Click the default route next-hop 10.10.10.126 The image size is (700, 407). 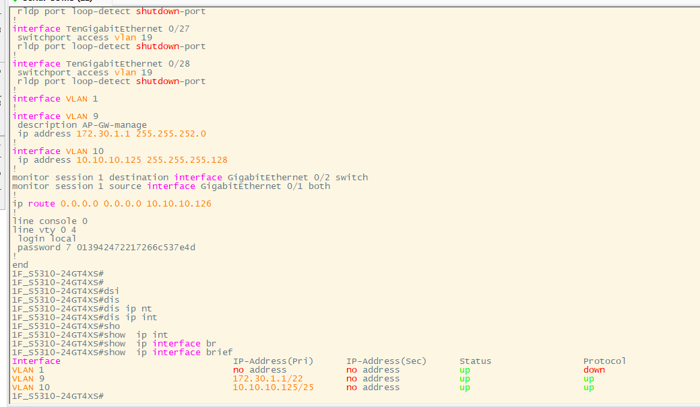click(179, 203)
